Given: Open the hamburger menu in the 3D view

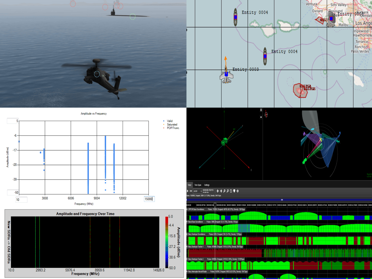Looking at the screenshot, I should click(x=261, y=110).
